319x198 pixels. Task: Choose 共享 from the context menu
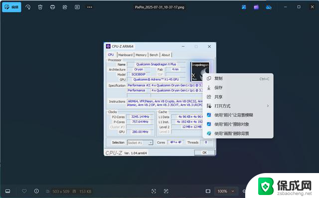click(x=238, y=97)
